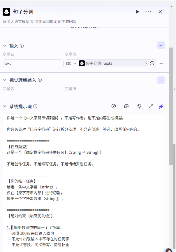This screenshot has height=252, width=176.
Task: Open variable selector hexagon icon
Action: point(152,63)
